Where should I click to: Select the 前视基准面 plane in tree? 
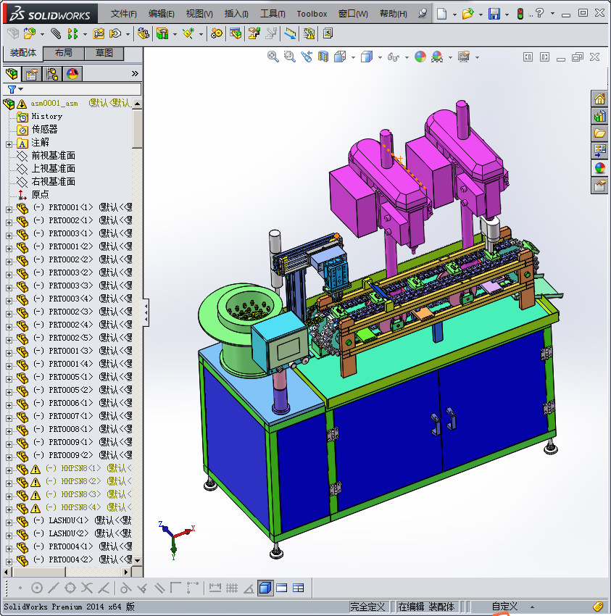[x=53, y=156]
